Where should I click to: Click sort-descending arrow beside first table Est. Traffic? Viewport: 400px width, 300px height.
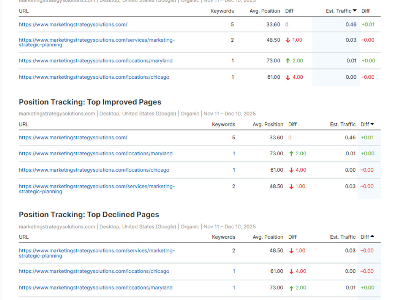coord(354,10)
